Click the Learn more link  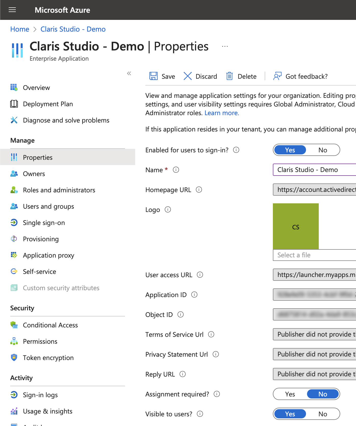click(x=222, y=113)
